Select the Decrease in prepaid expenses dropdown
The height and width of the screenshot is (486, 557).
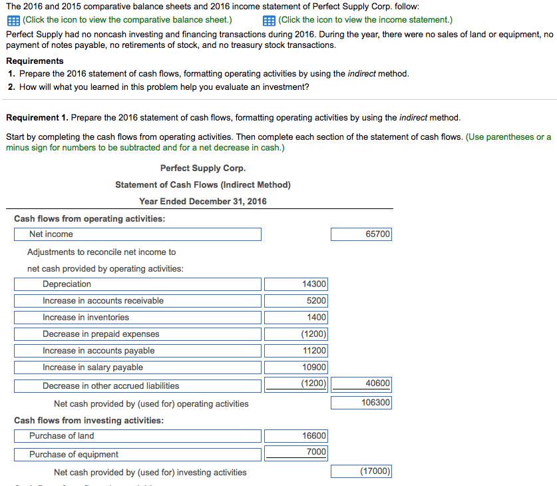point(138,334)
